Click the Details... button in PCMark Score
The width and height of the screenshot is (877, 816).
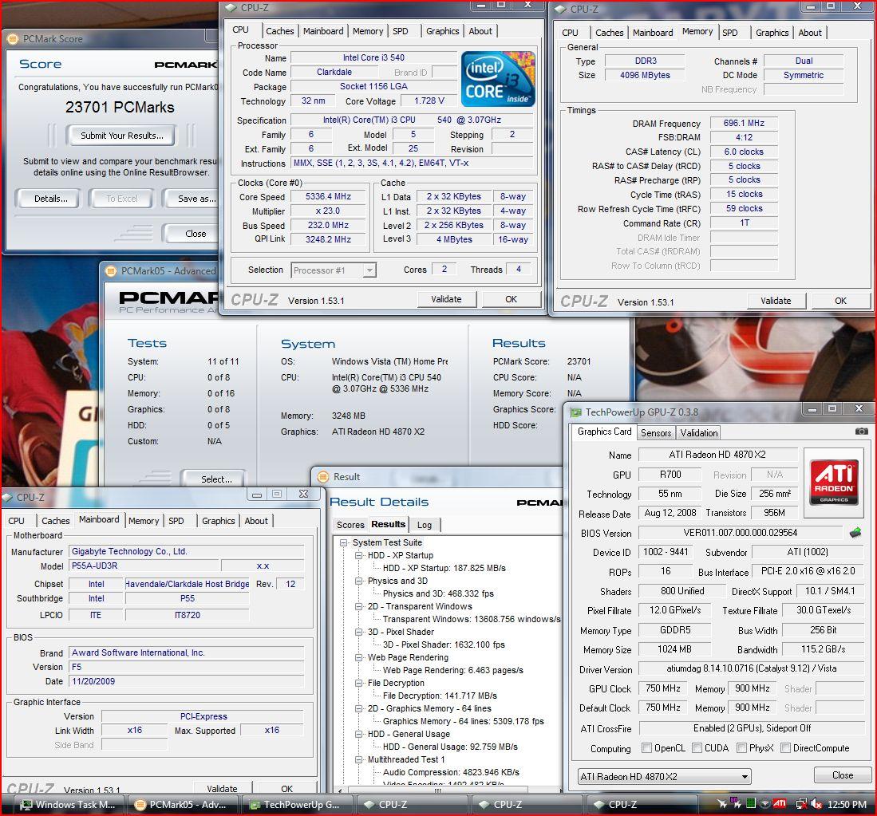pyautogui.click(x=50, y=199)
